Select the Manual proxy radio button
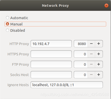Viewport: 111px width, 99px height. 8,24
